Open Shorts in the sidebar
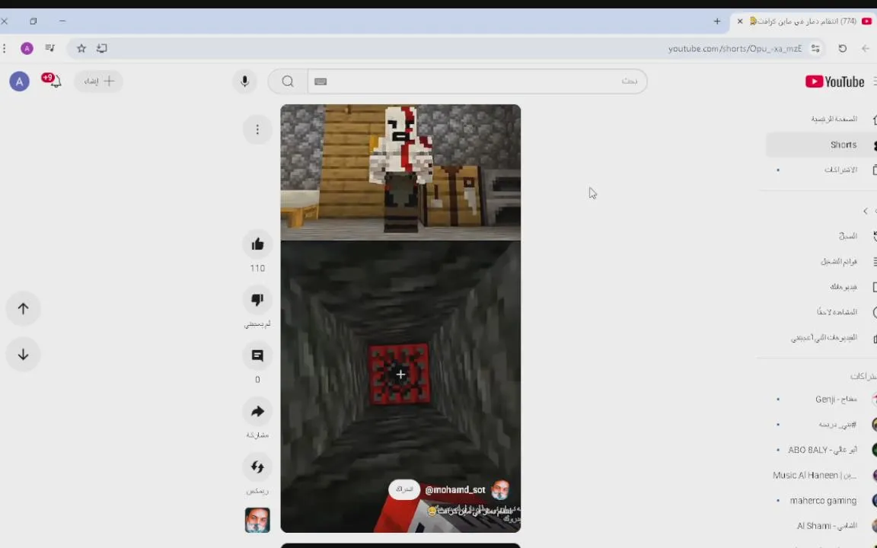877x548 pixels. coord(822,145)
